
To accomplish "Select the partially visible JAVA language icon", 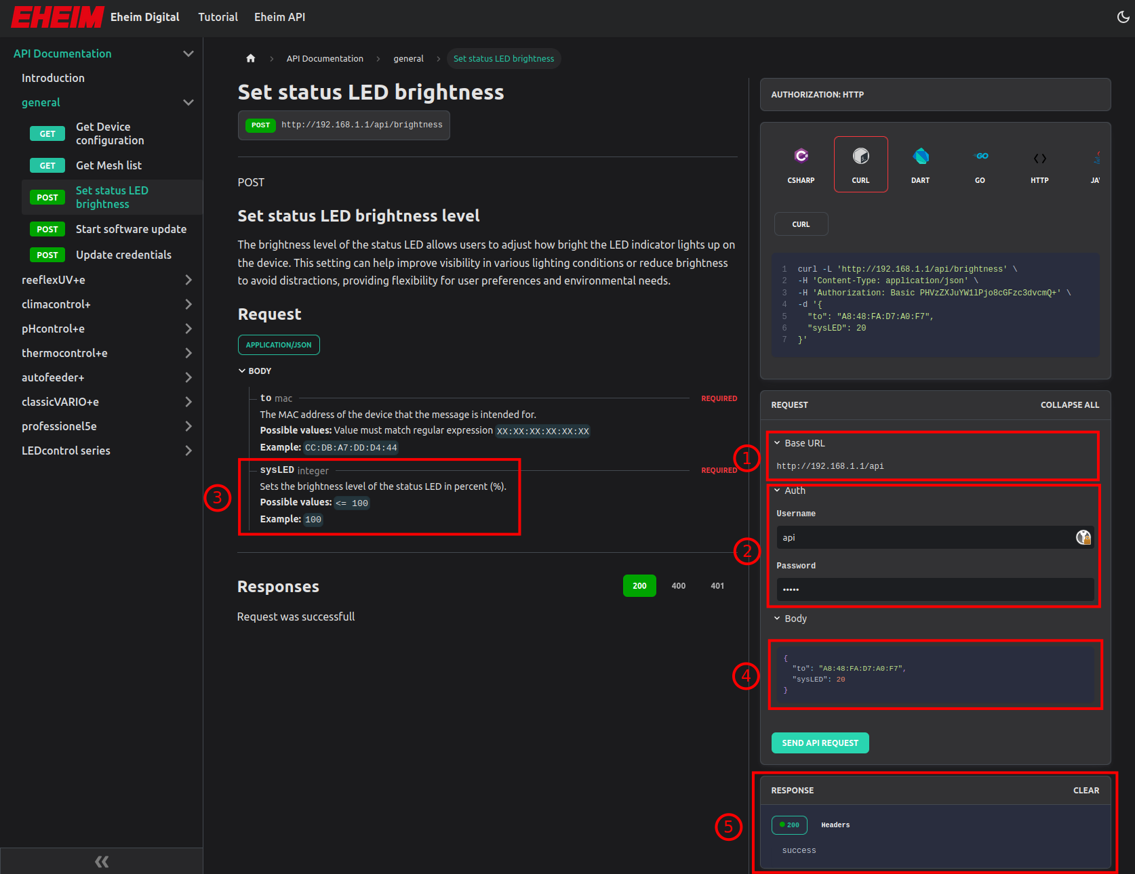I will pos(1095,165).
